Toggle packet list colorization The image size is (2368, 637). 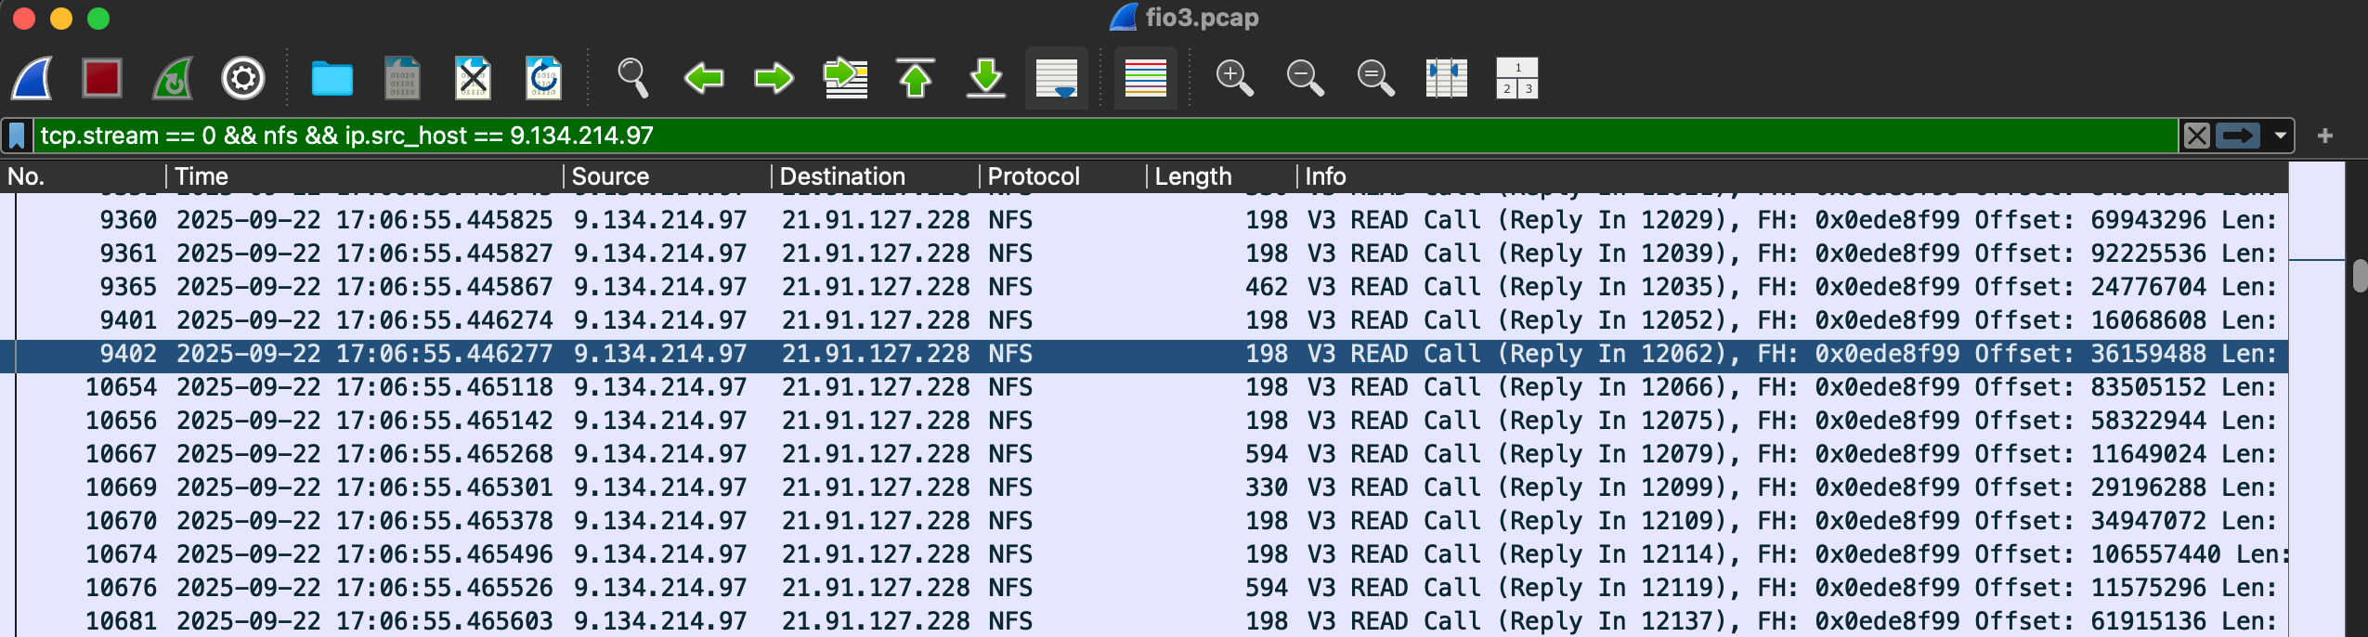coord(1145,78)
